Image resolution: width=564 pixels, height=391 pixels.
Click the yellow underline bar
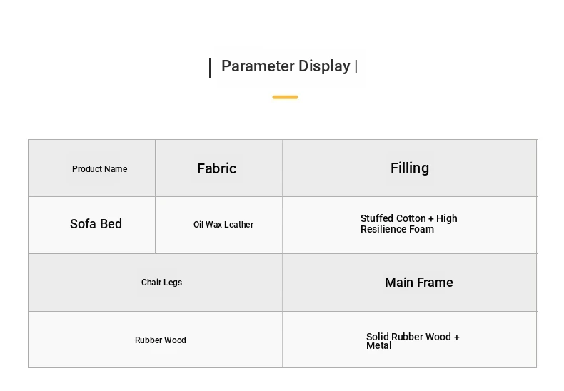tap(286, 97)
